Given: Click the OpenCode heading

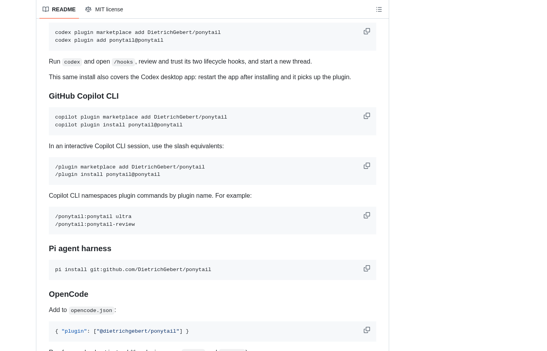Looking at the screenshot, I should pyautogui.click(x=68, y=294).
